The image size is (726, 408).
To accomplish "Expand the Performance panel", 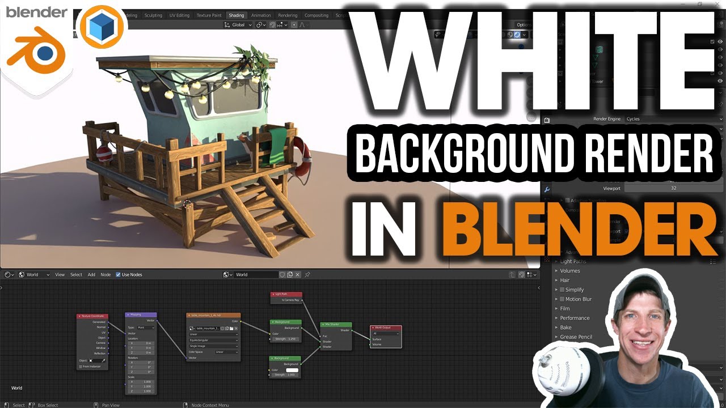I will coord(575,318).
